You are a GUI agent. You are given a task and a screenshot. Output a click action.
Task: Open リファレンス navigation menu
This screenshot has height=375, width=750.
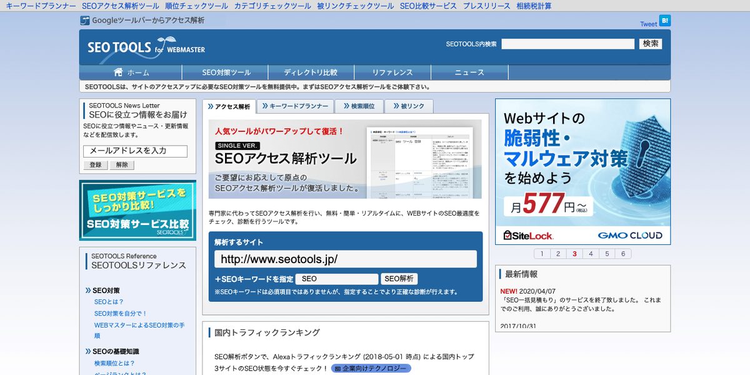[392, 72]
